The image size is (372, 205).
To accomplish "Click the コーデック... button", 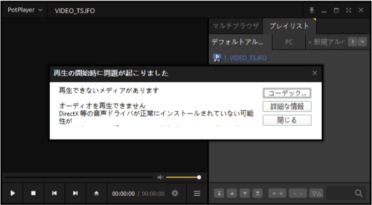I will tap(287, 93).
